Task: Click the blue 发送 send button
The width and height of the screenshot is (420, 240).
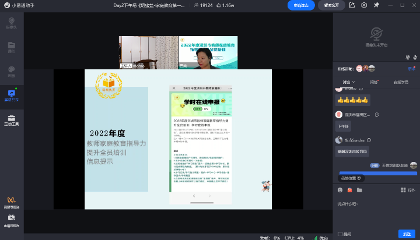Action: coord(407,234)
